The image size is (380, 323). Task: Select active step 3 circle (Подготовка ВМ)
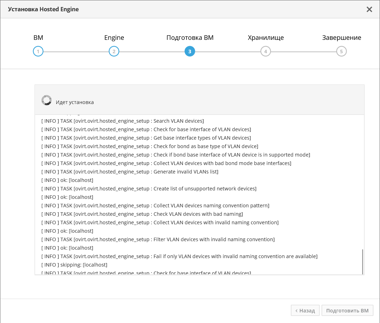pyautogui.click(x=190, y=51)
